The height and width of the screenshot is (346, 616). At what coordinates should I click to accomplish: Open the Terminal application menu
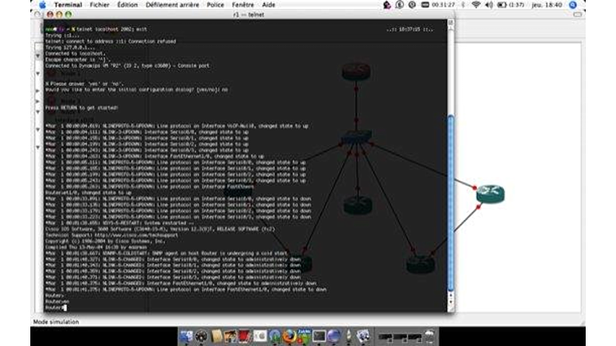[68, 4]
